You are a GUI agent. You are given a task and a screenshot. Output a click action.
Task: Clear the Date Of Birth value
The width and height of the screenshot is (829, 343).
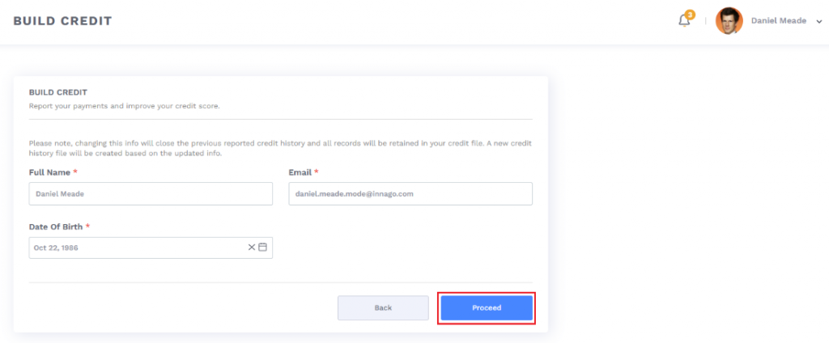(x=251, y=248)
